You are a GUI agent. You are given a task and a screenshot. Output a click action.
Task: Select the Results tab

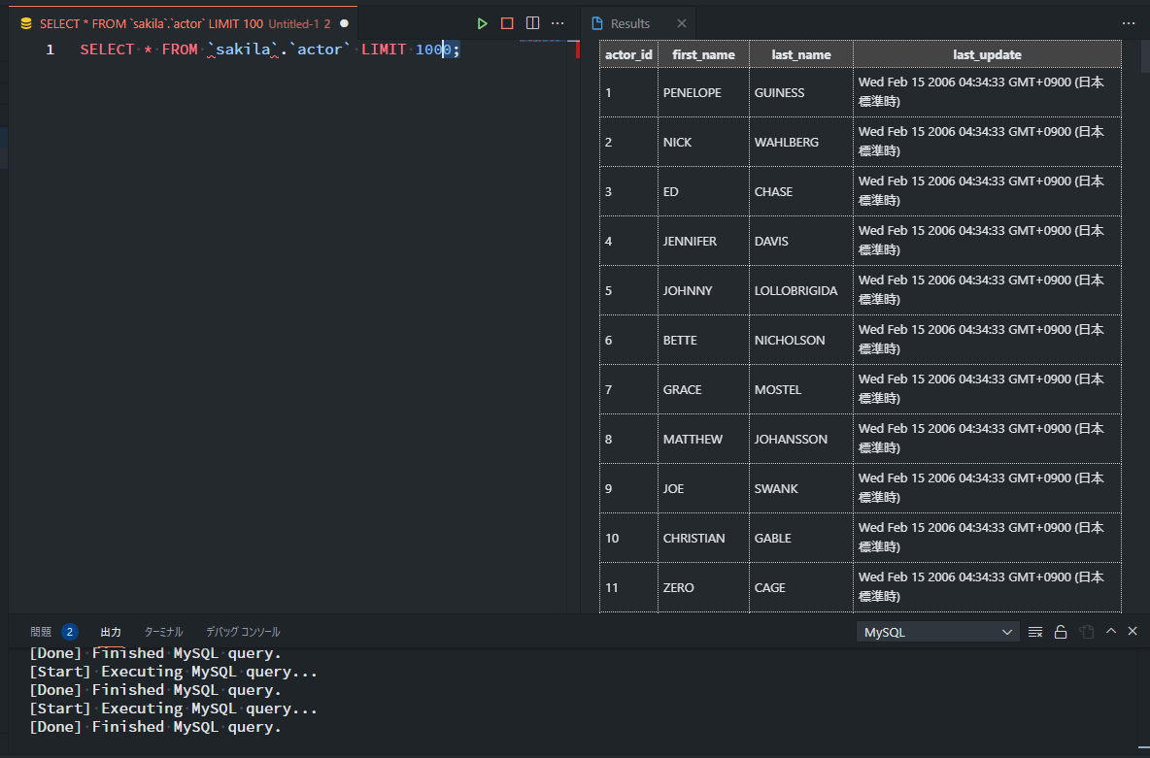(x=639, y=23)
